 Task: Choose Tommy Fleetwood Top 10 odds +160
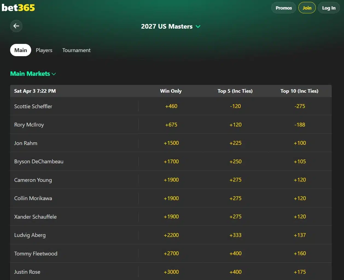300,253
